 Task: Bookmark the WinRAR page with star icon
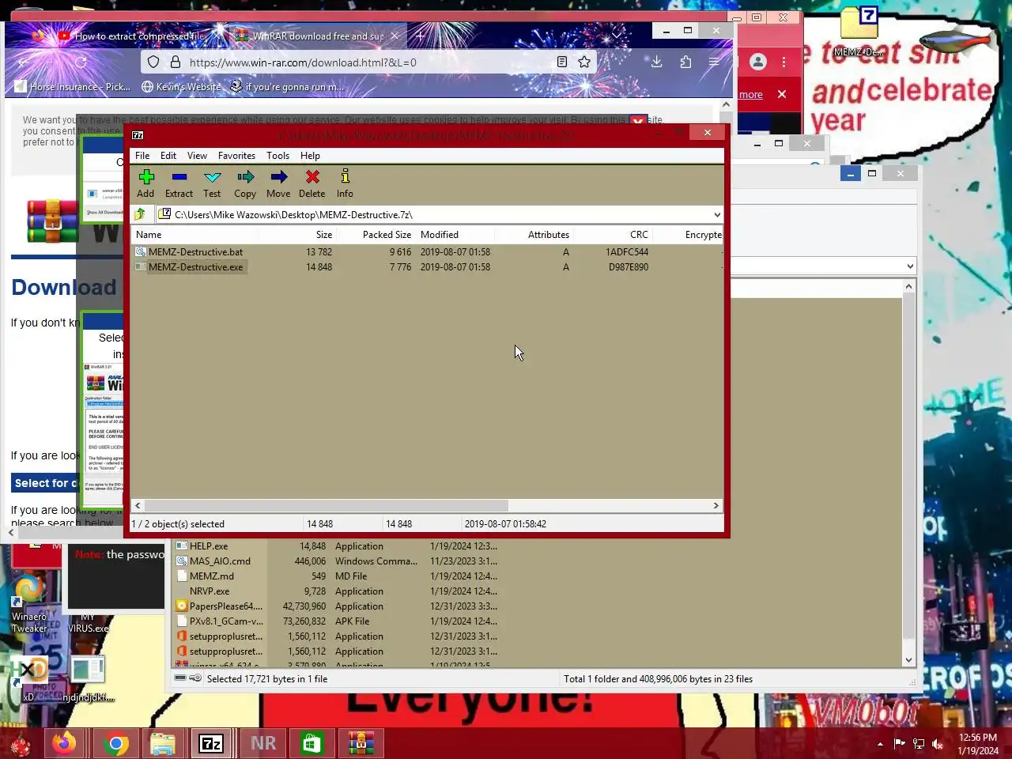coord(584,62)
